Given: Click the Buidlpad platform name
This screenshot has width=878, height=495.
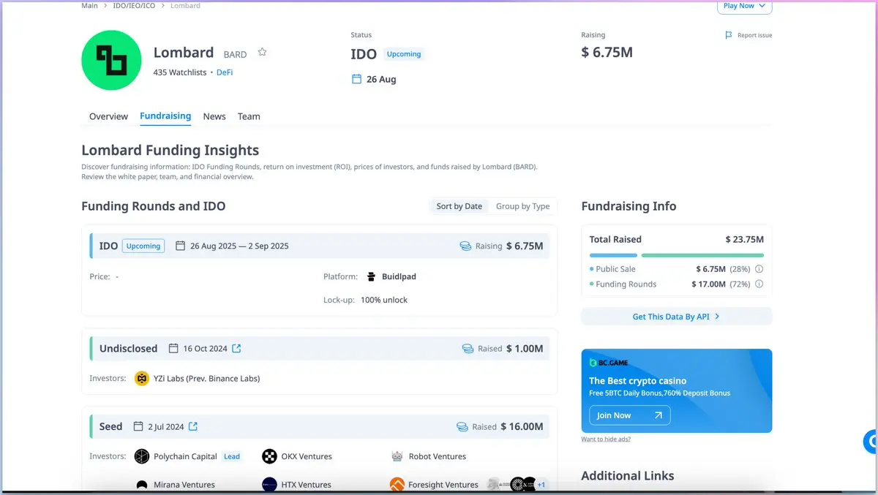Looking at the screenshot, I should 399,276.
